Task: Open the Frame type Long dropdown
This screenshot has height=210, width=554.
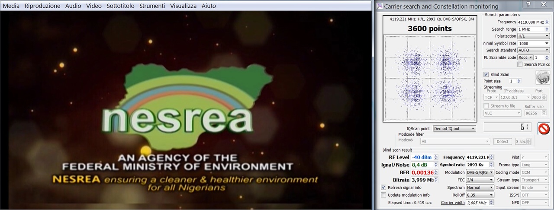Action: (x=535, y=165)
